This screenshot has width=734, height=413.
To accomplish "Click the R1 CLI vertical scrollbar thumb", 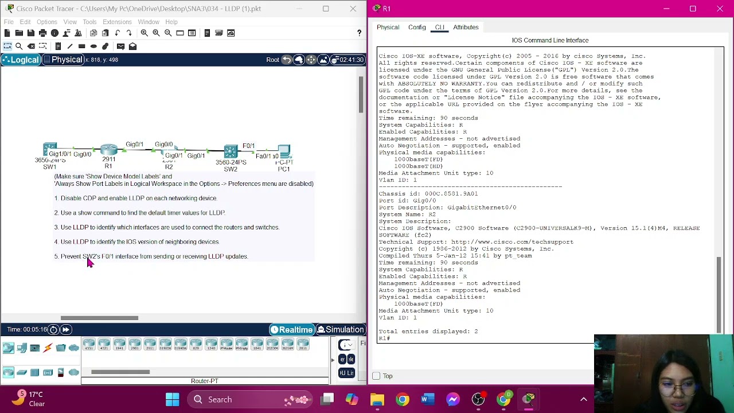I will [718, 294].
